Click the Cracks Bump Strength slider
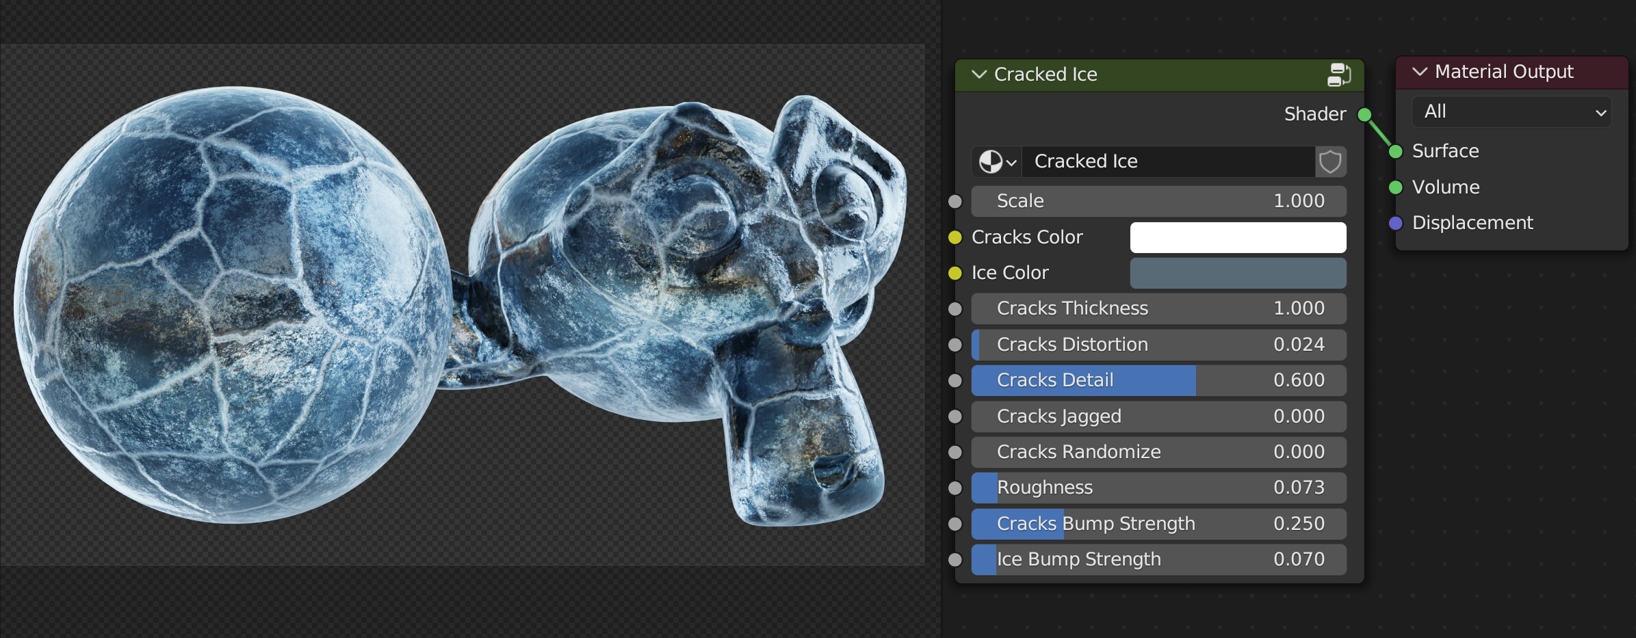The height and width of the screenshot is (638, 1636). click(x=1156, y=524)
